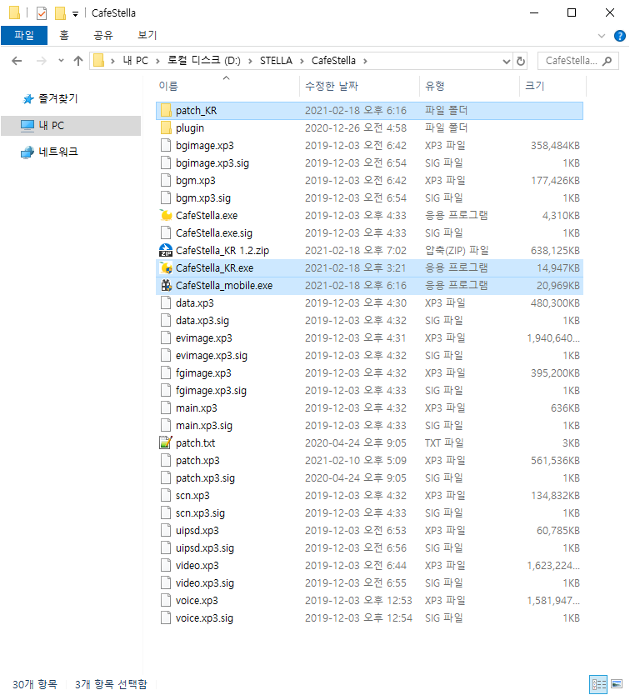Select the evimage.xp3 file name
Screen dimensions: 630x695
[204, 338]
